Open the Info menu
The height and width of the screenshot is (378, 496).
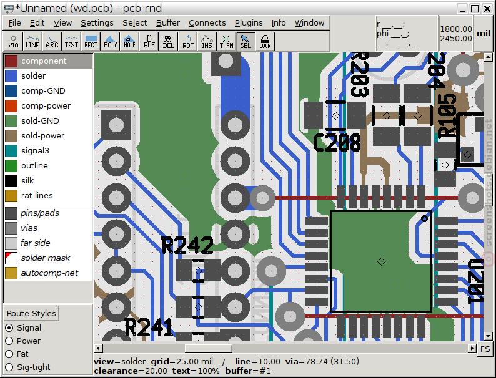pos(279,22)
